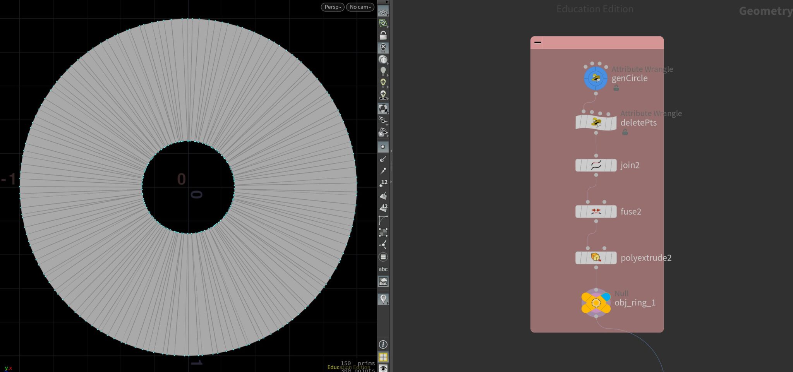Screen dimensions: 793x372
Task: Click the fuse2 node
Action: click(596, 212)
